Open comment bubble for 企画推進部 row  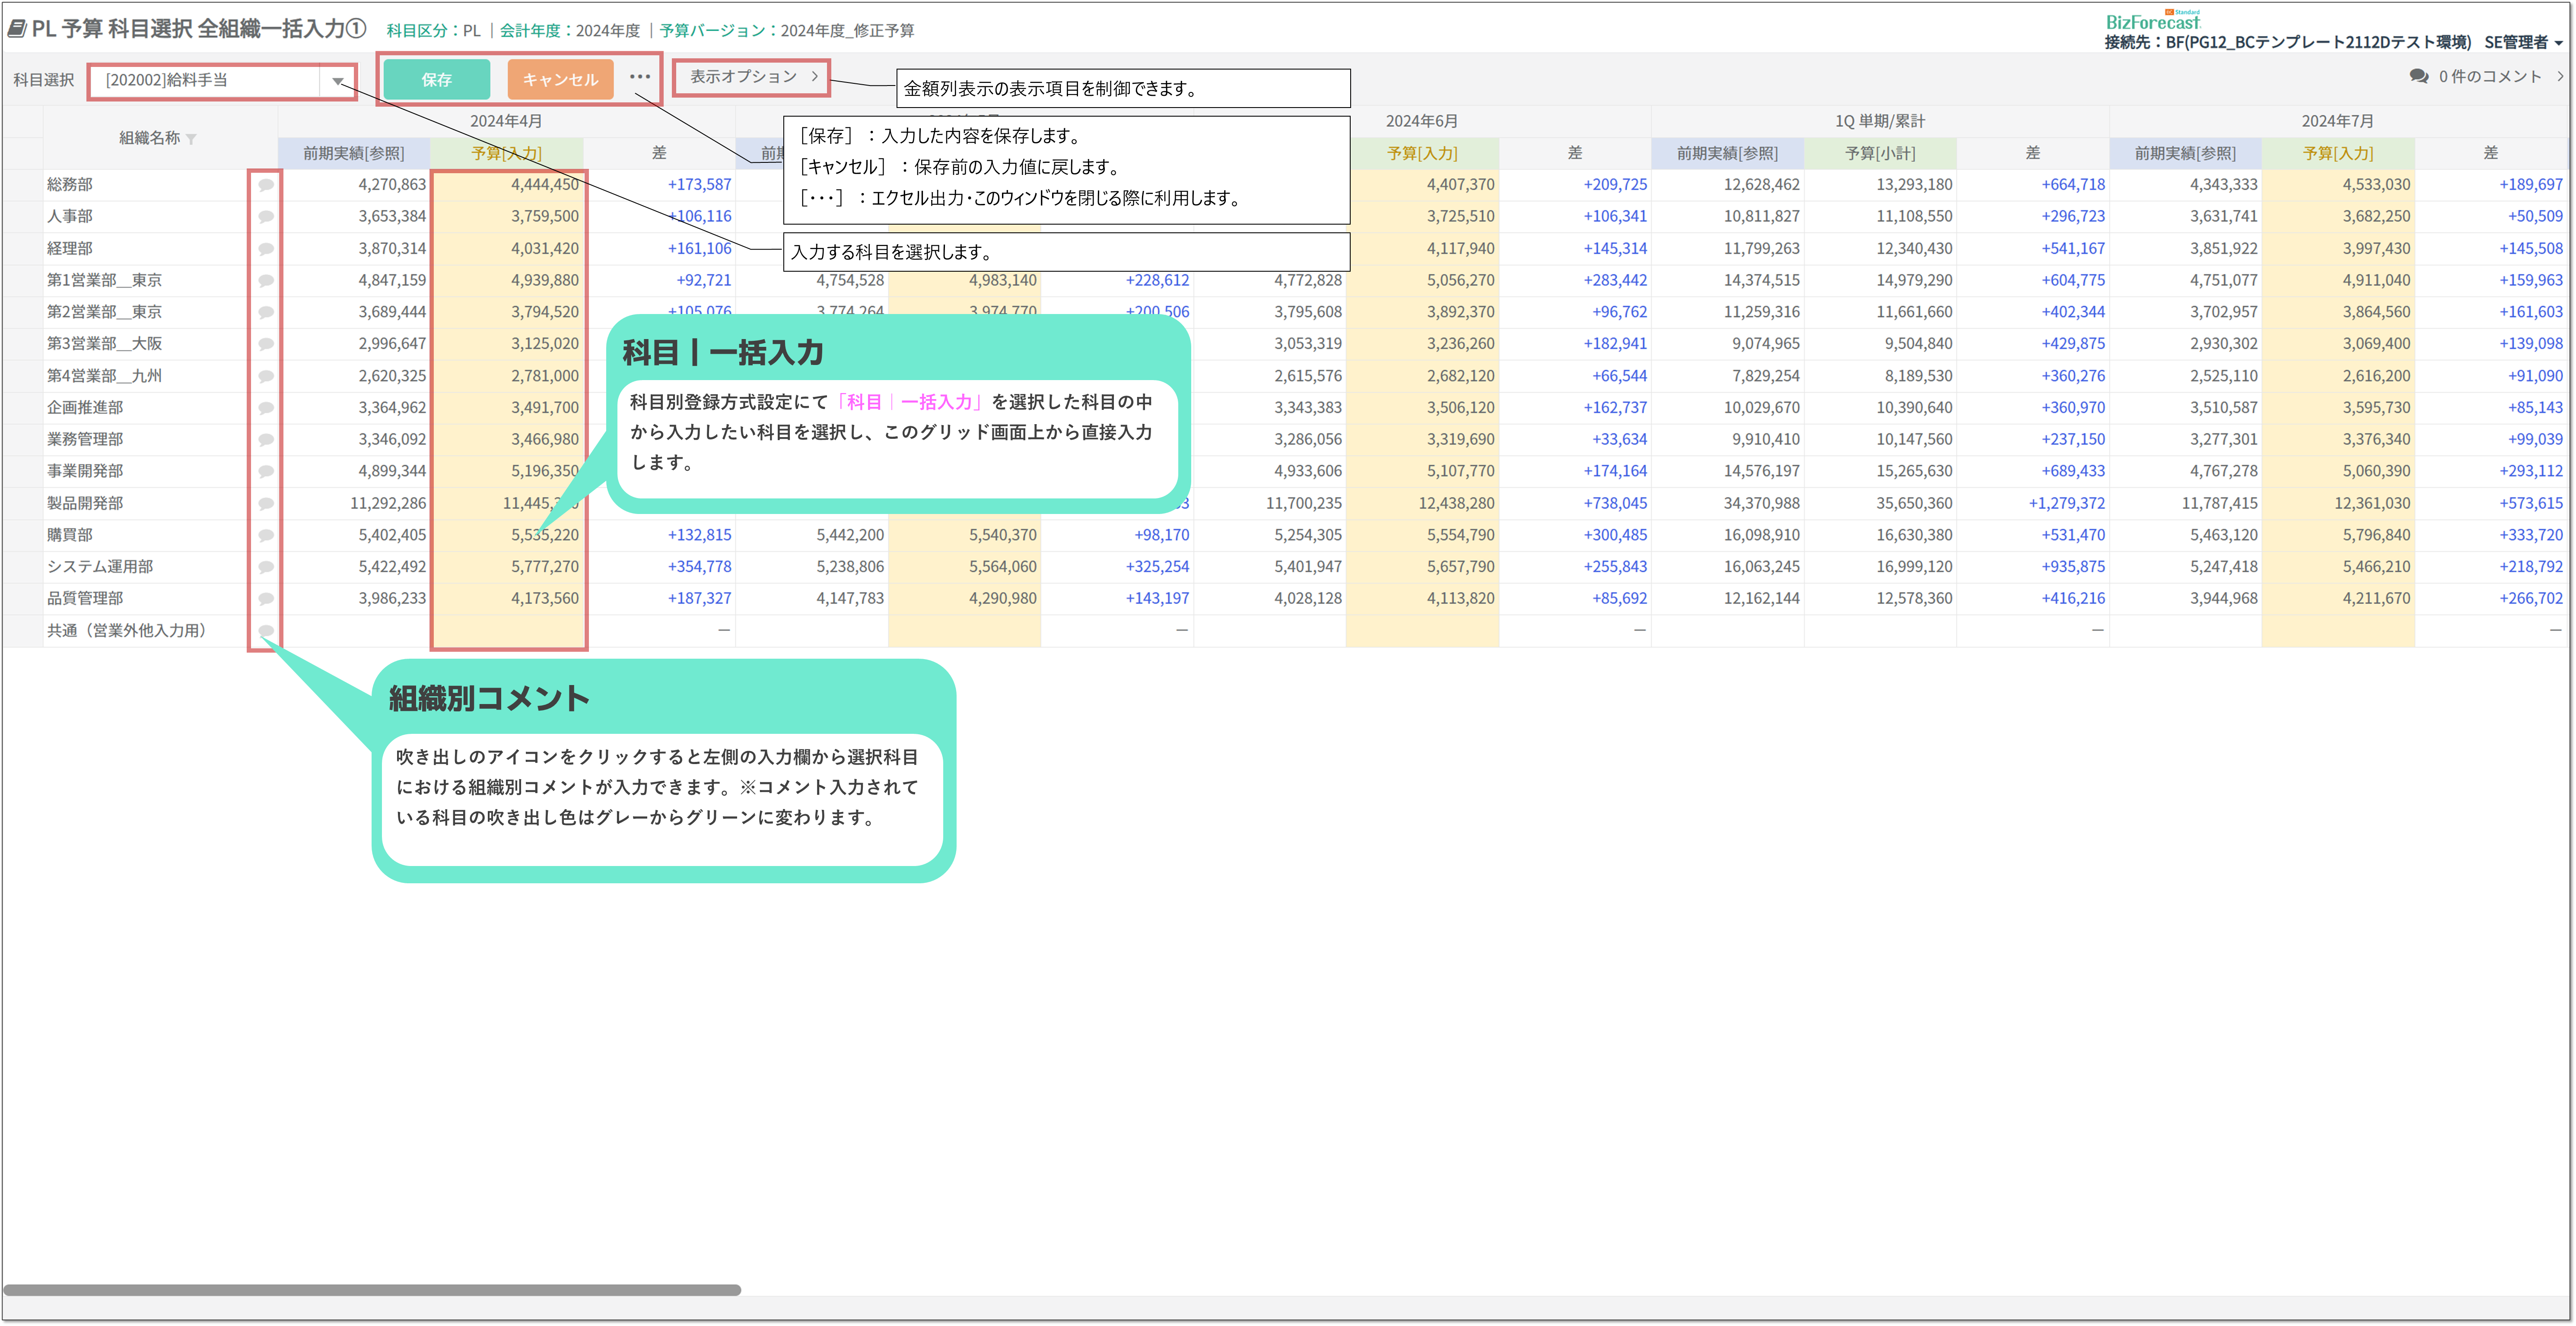click(x=266, y=408)
